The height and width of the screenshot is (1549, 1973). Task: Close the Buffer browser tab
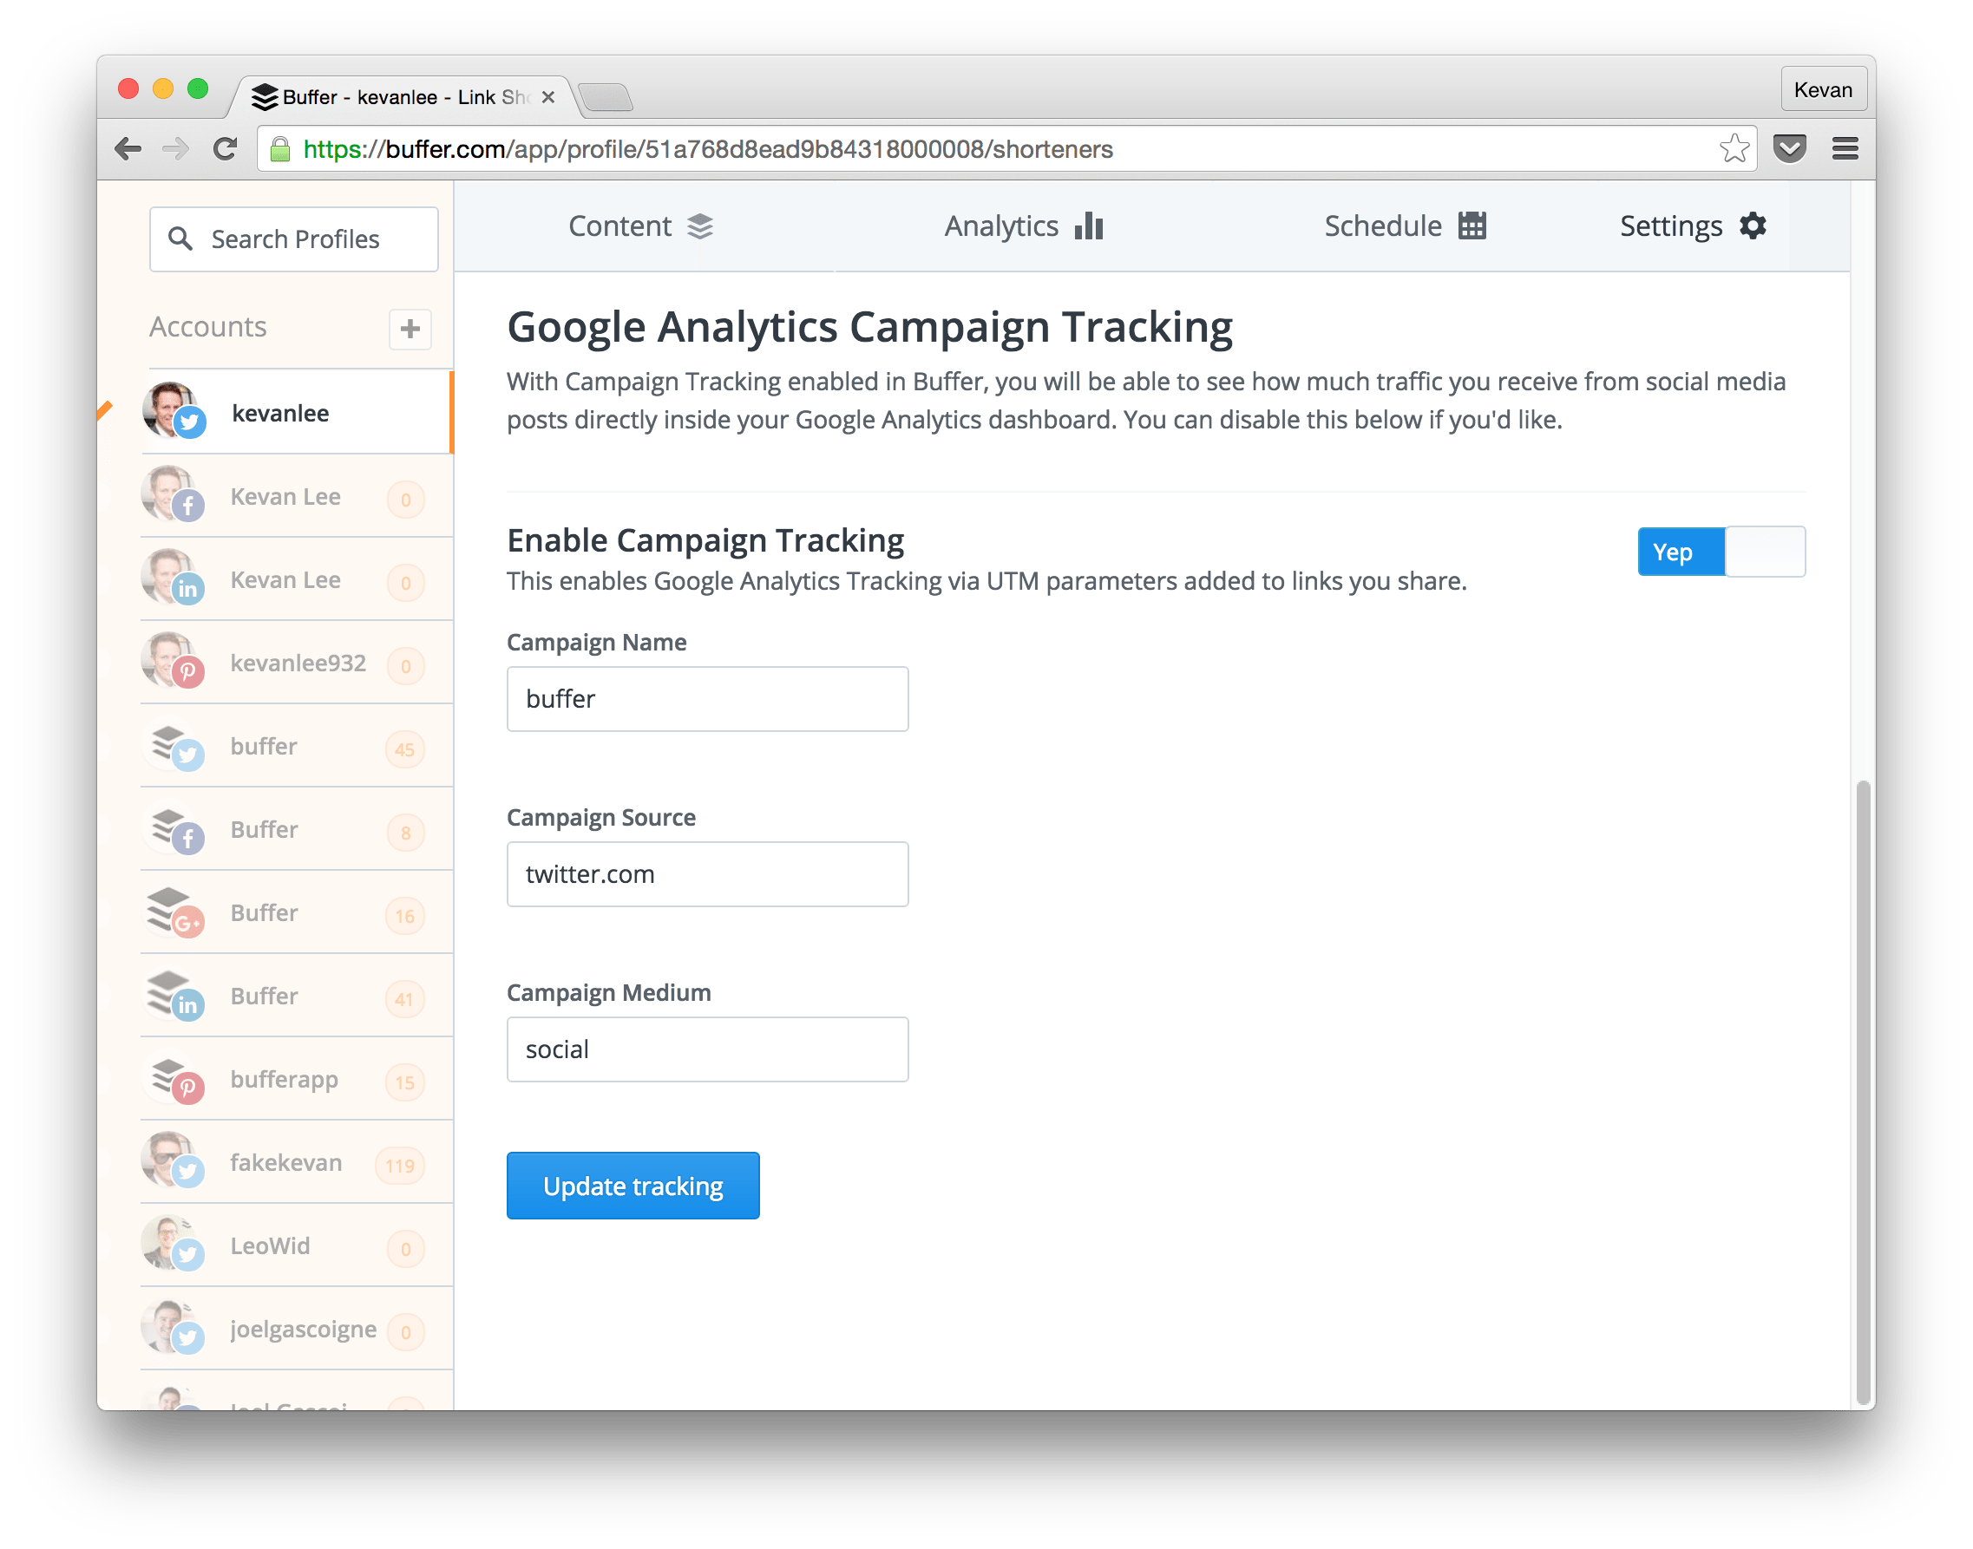(x=547, y=97)
